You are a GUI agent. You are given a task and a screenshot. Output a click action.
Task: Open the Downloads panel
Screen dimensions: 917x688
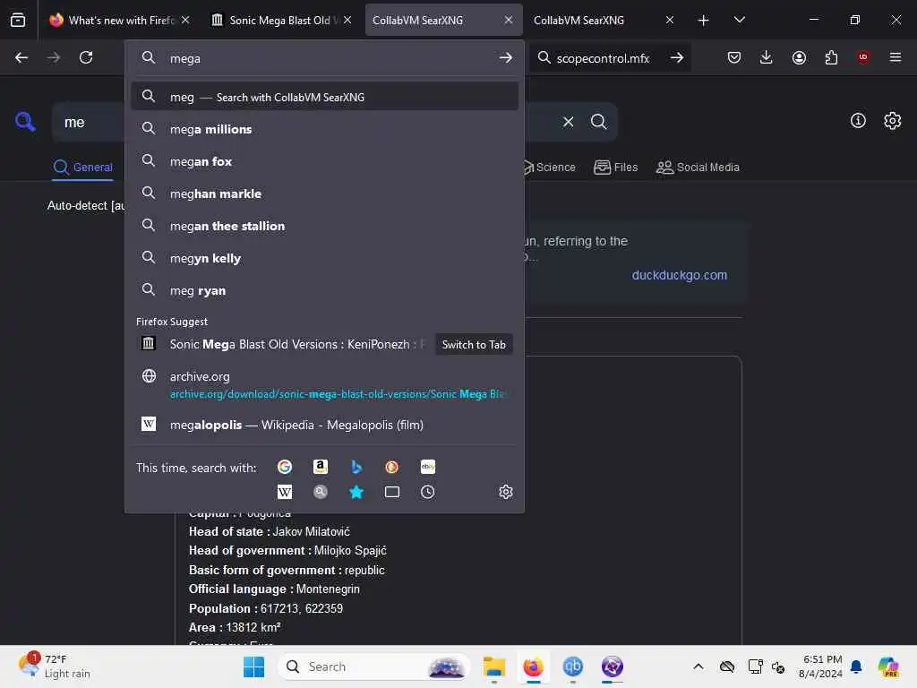[x=767, y=57]
